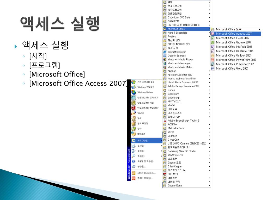267x200 pixels.
Task: Click the admin 로그오프 key icon
Action: point(133,173)
